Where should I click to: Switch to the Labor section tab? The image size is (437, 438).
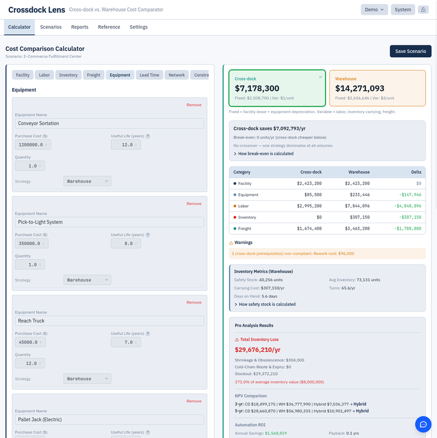[x=44, y=75]
